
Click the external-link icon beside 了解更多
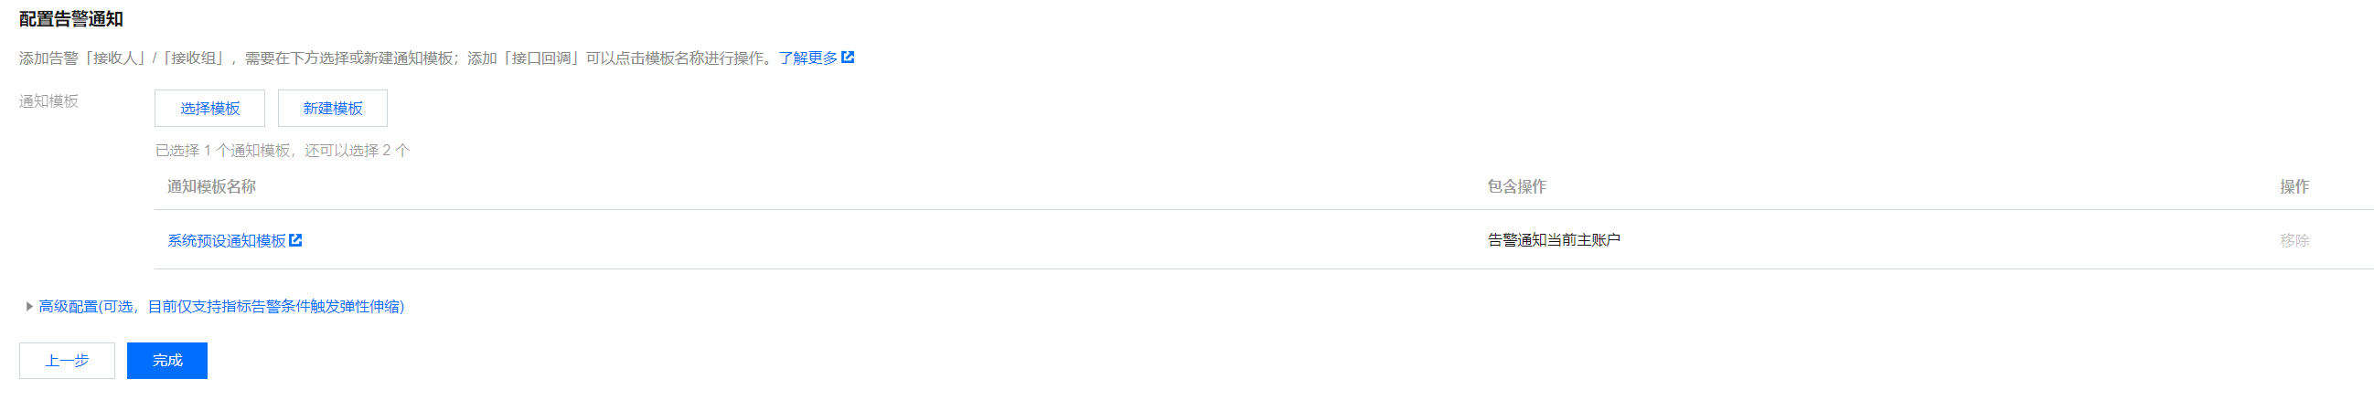(x=848, y=58)
